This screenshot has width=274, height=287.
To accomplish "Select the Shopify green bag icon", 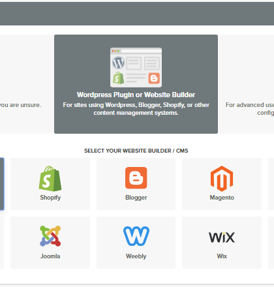I will tap(50, 179).
